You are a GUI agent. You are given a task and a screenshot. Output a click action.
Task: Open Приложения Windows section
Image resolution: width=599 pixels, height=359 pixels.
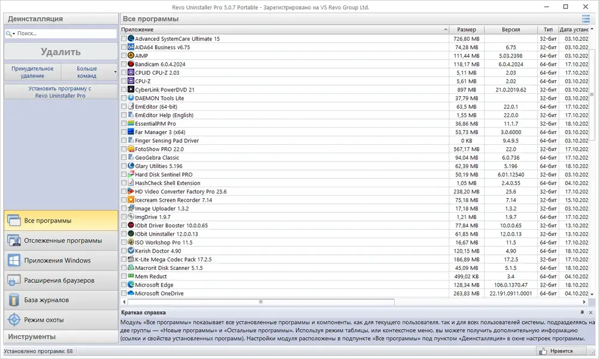[61, 260]
